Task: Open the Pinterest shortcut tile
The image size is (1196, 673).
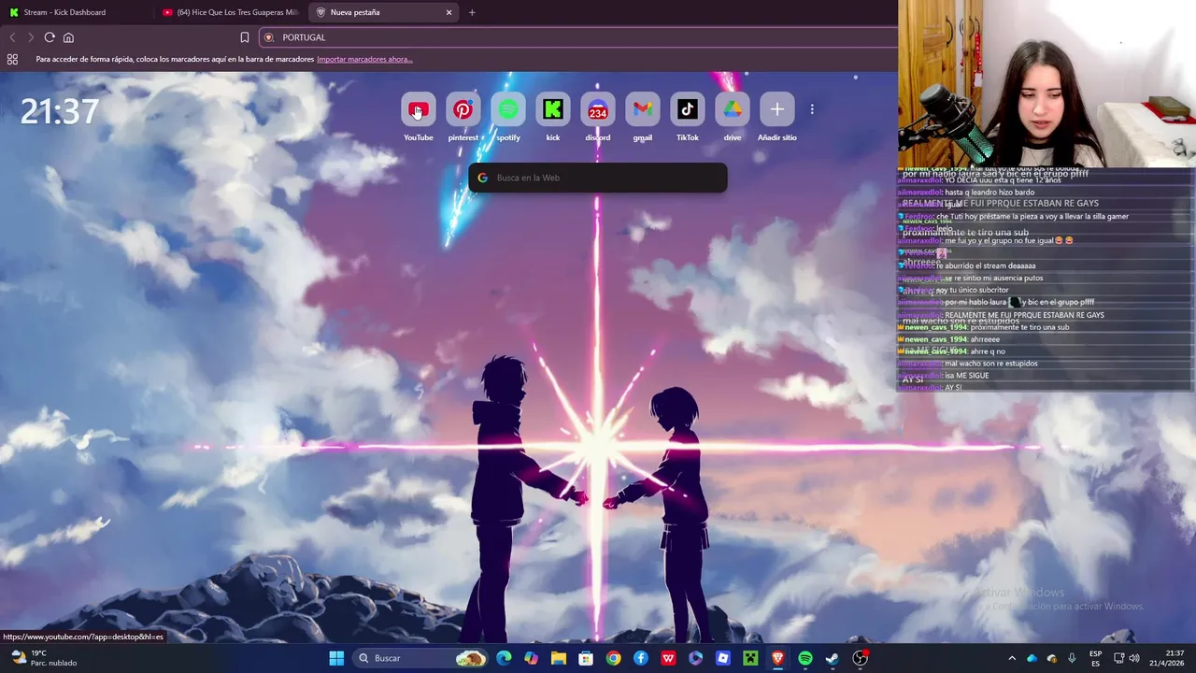Action: coord(463,110)
